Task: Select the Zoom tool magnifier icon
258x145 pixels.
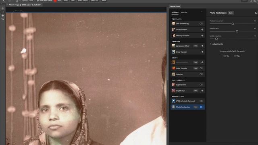Action: pos(3,19)
